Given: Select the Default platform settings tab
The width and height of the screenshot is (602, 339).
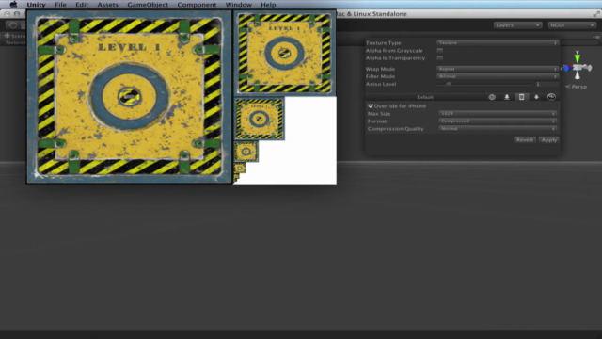Looking at the screenshot, I should click(x=425, y=97).
